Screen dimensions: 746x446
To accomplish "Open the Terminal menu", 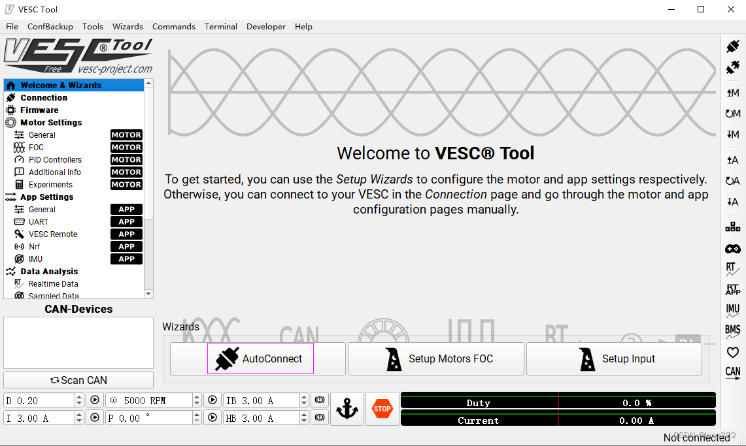I will click(x=221, y=27).
